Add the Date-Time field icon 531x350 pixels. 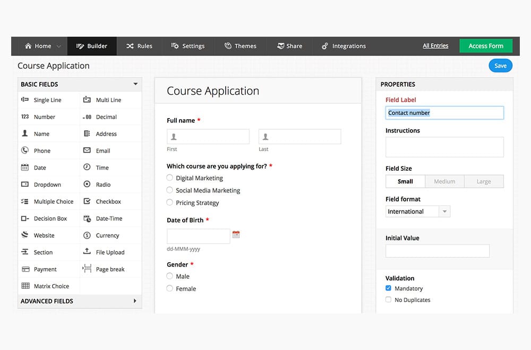point(87,219)
